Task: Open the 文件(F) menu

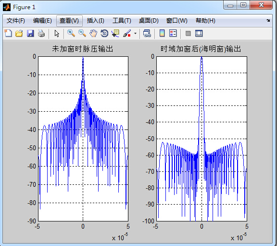Action: [16, 21]
